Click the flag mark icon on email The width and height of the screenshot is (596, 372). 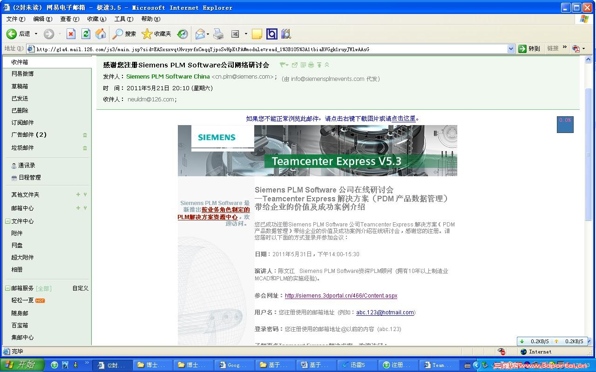[x=282, y=65]
